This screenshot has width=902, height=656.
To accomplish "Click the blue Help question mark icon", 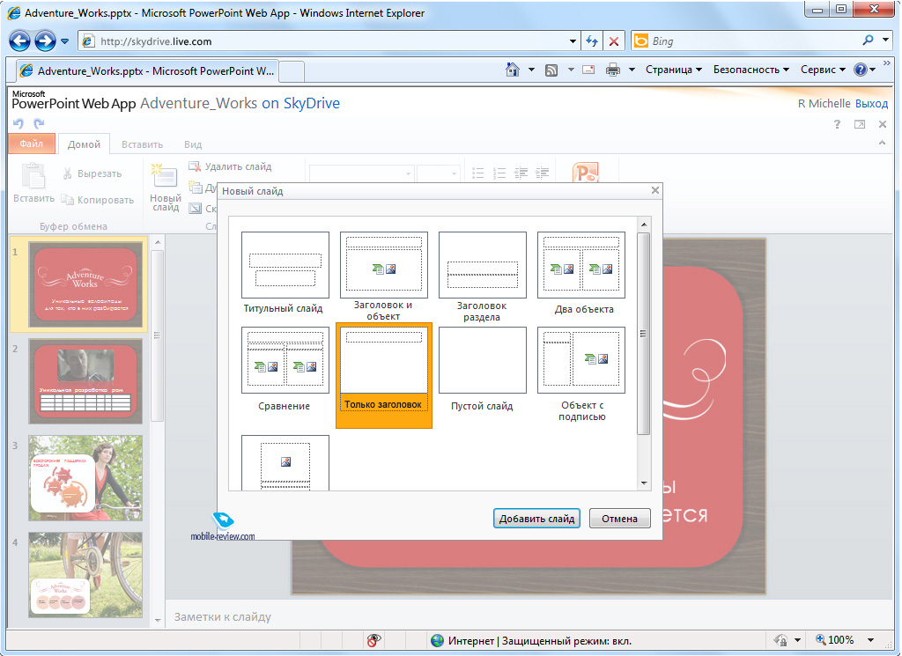I will pos(860,70).
